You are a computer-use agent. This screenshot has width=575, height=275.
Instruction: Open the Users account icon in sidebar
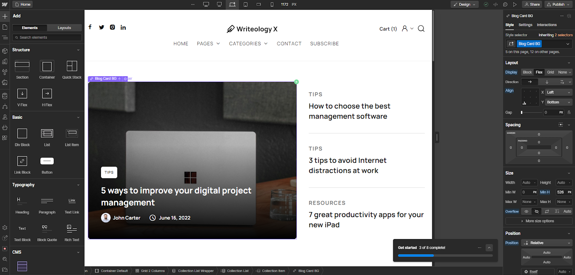tap(5, 117)
